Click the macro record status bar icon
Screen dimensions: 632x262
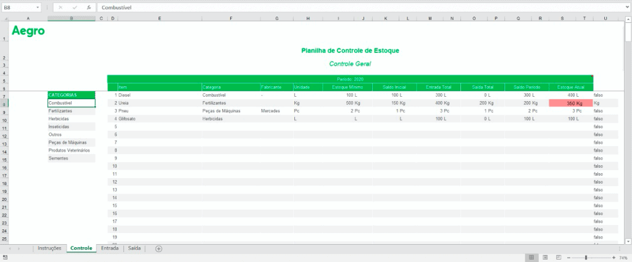[x=5, y=257]
